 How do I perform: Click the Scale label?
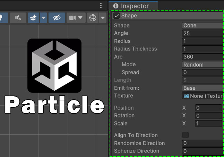coord(121,123)
